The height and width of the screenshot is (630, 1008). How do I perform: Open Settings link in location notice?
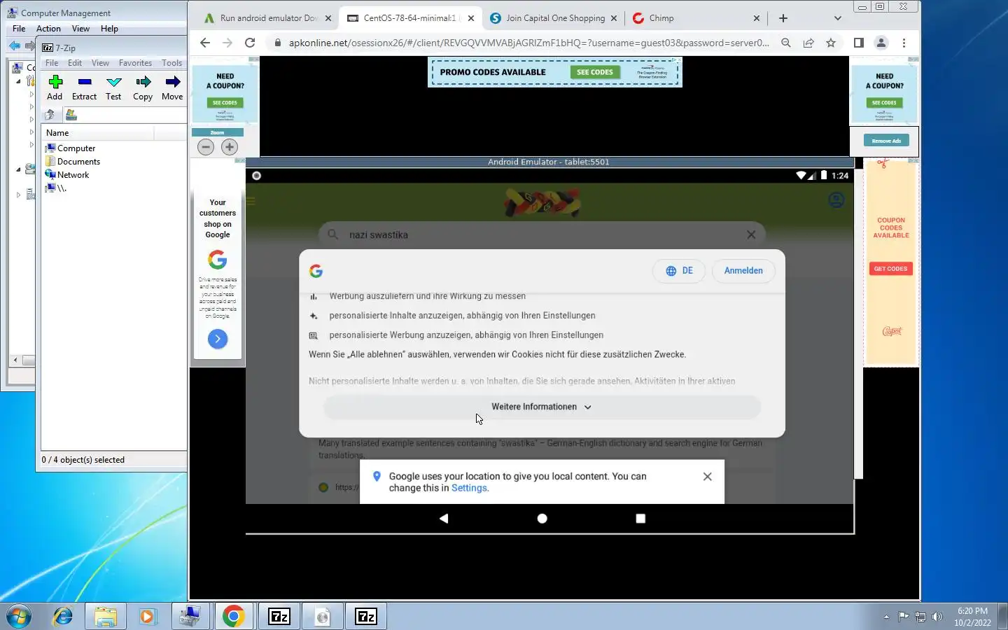[x=469, y=488]
